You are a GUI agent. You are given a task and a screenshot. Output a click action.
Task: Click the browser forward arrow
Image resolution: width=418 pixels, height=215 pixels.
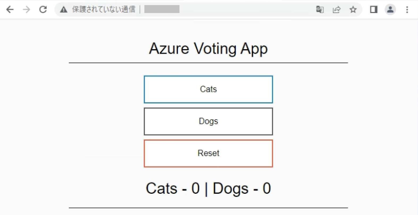pyautogui.click(x=26, y=10)
